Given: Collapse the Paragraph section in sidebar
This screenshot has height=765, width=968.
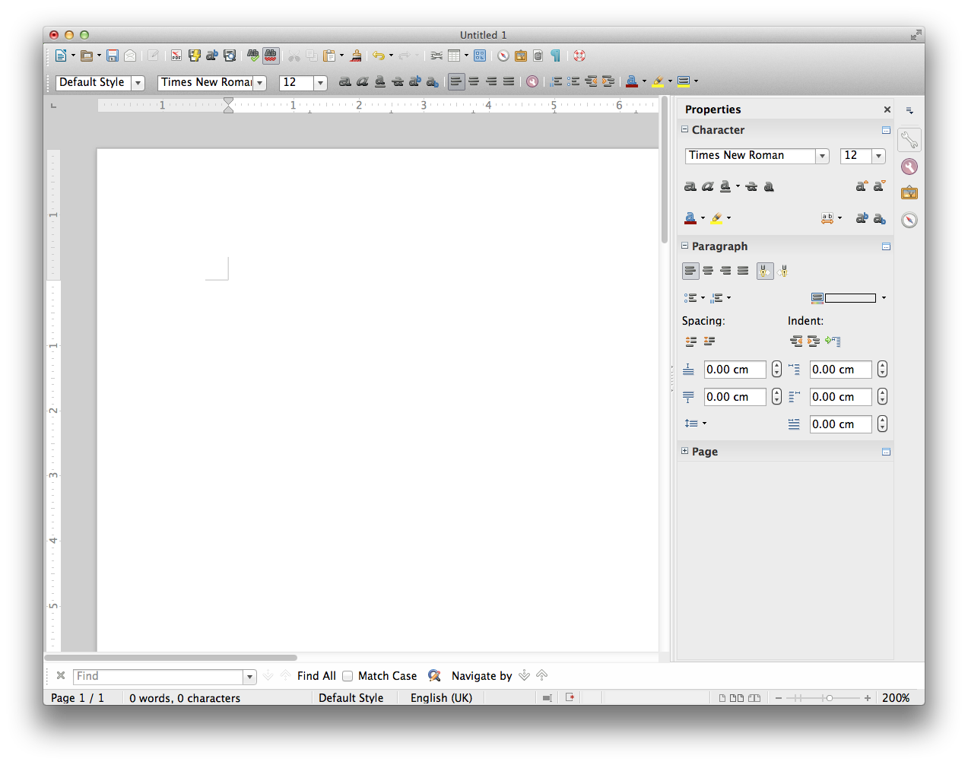Looking at the screenshot, I should tap(684, 246).
